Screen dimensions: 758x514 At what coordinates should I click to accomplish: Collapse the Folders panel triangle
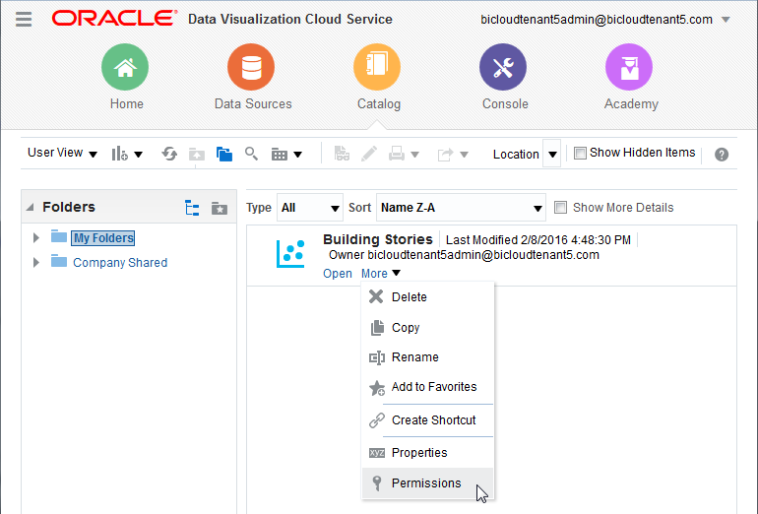(30, 208)
